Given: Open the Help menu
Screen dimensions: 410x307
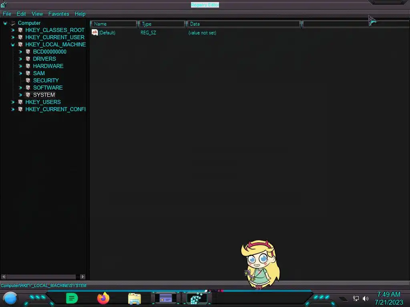Looking at the screenshot, I should point(80,14).
